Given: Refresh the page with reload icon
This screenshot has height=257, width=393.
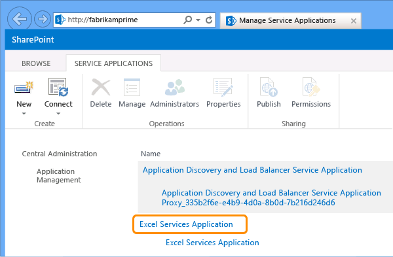Looking at the screenshot, I should tap(209, 20).
